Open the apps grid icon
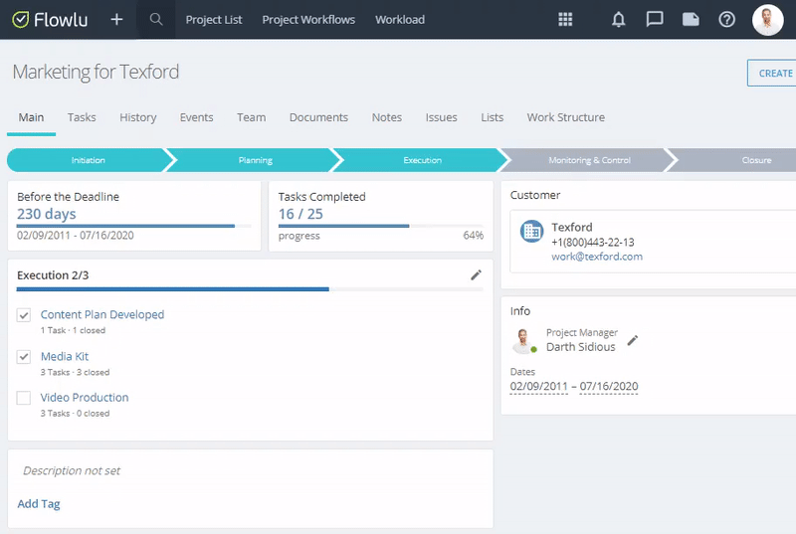 click(x=566, y=19)
